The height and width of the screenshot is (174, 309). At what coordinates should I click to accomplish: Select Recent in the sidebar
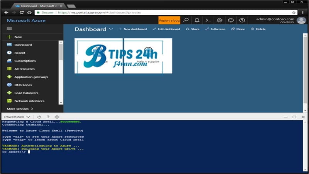tap(20, 53)
